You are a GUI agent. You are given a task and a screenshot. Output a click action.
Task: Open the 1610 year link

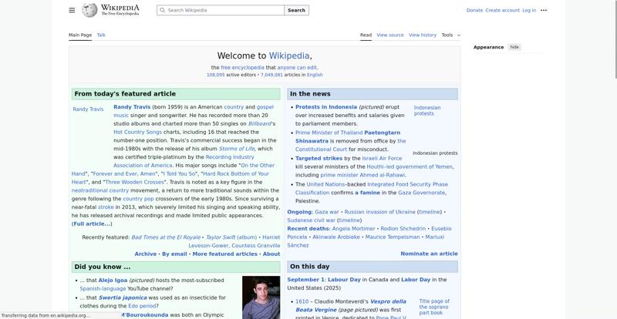pyautogui.click(x=302, y=302)
